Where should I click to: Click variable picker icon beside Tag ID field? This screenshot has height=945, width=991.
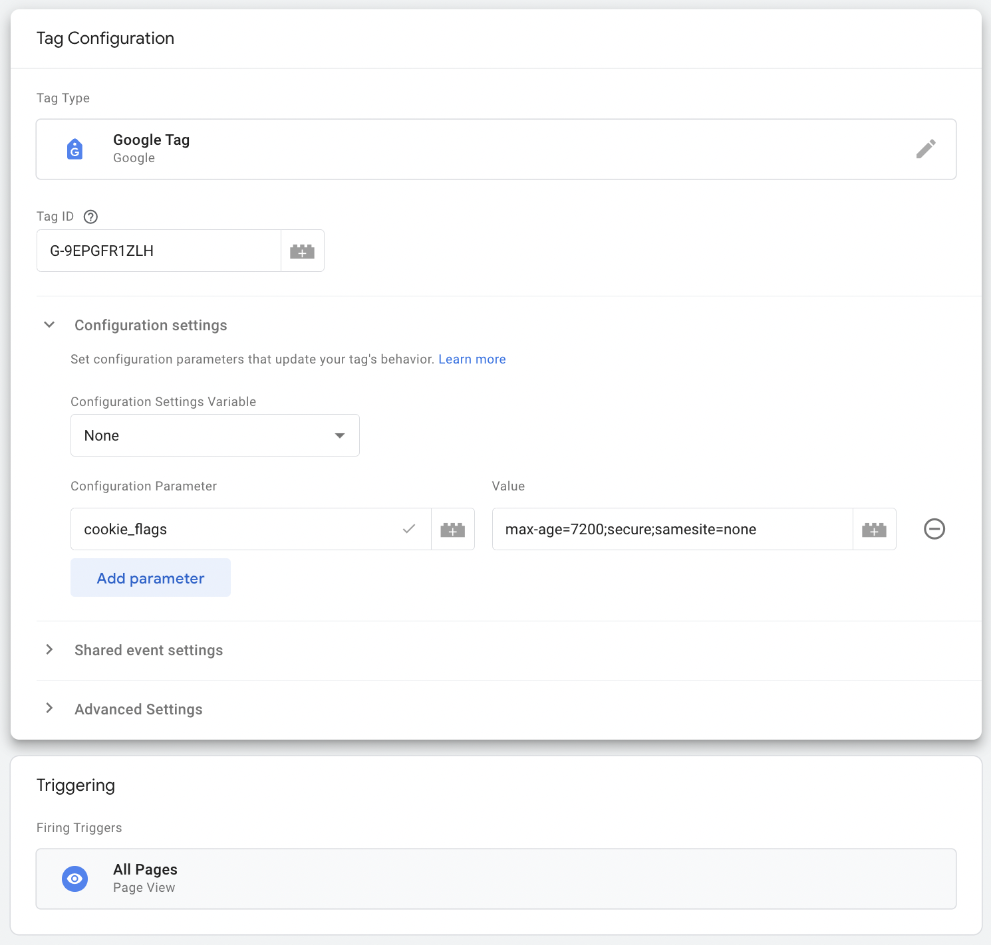302,251
